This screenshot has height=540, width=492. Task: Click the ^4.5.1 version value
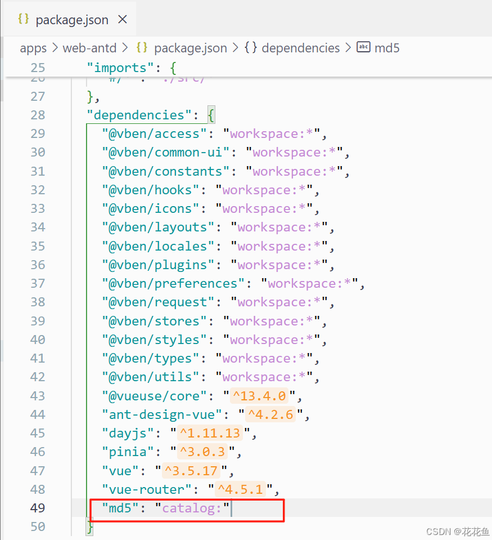(x=240, y=489)
